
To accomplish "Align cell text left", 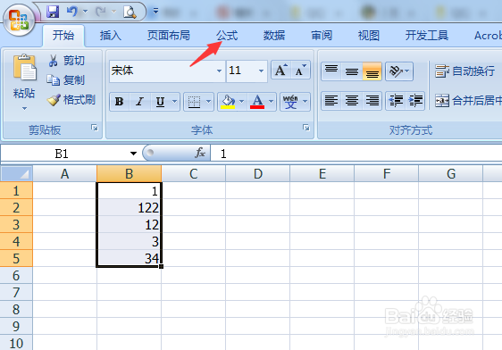I will coord(331,101).
